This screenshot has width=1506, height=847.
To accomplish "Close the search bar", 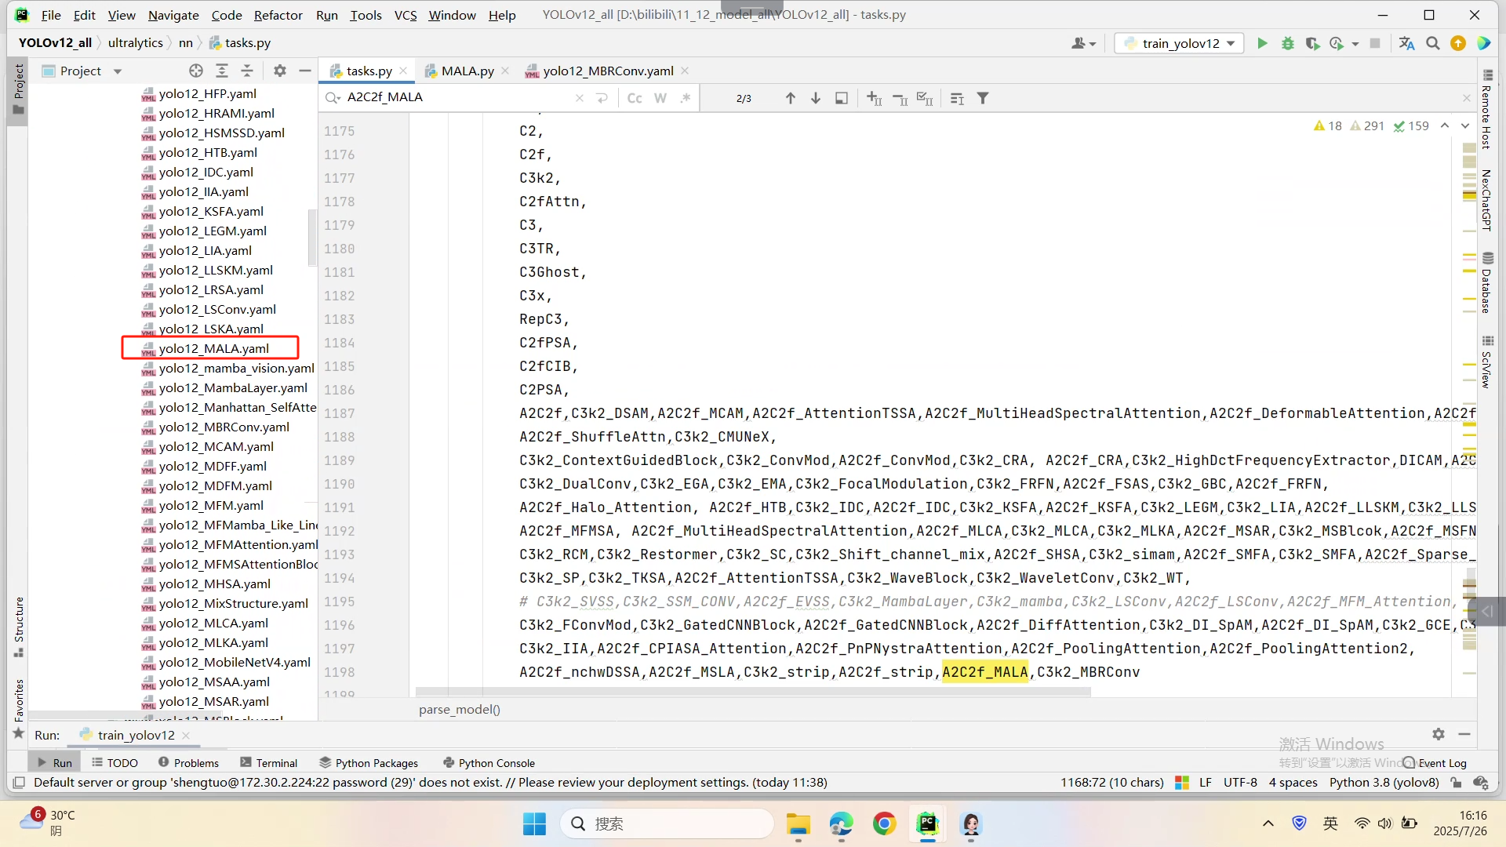I will click(1467, 98).
